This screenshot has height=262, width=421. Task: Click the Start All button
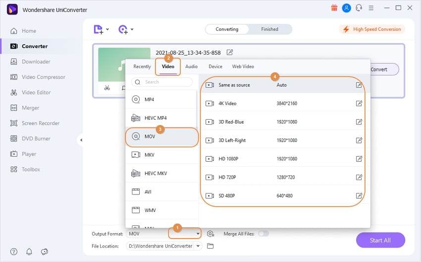pyautogui.click(x=380, y=240)
